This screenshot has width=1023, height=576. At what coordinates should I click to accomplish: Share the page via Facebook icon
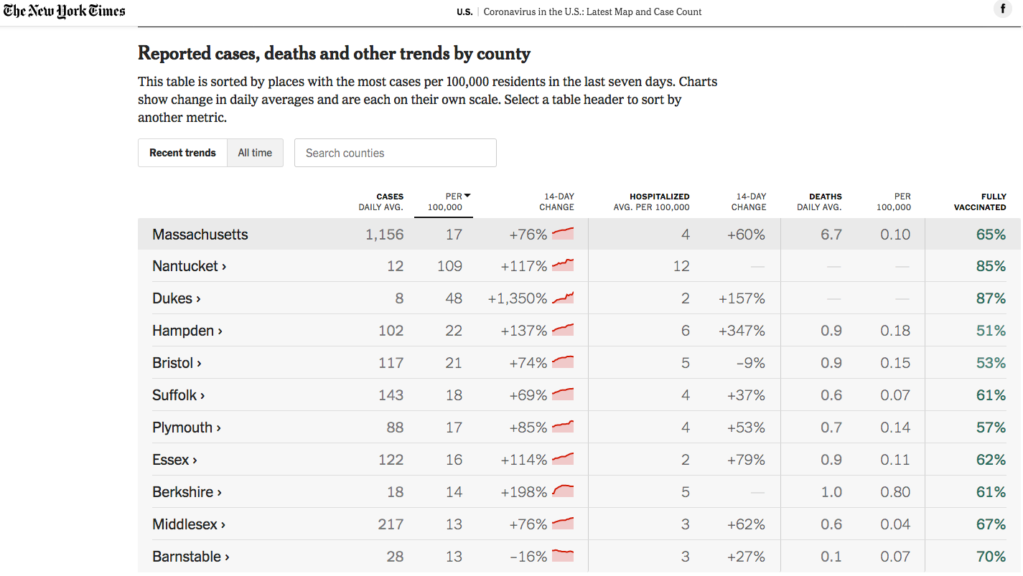pyautogui.click(x=1002, y=9)
